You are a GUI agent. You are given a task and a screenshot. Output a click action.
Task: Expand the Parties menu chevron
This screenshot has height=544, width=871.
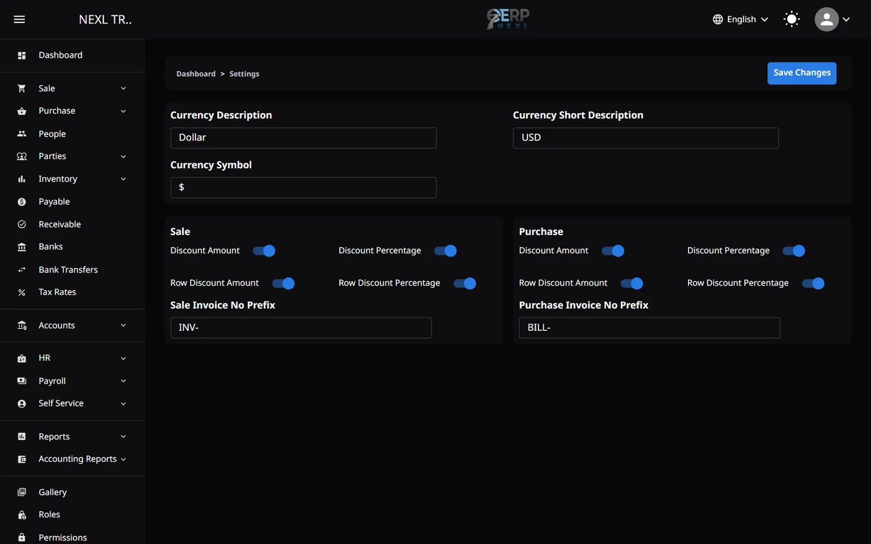tap(124, 157)
